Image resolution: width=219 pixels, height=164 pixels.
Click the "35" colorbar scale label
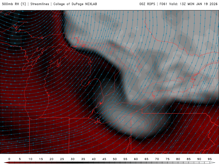tap(83, 159)
